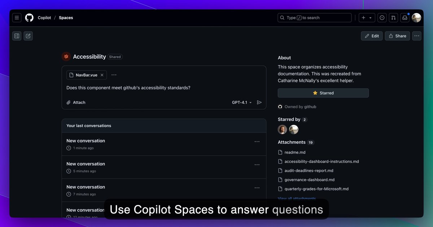Open governance-dashboard.md attachment

click(x=306, y=180)
